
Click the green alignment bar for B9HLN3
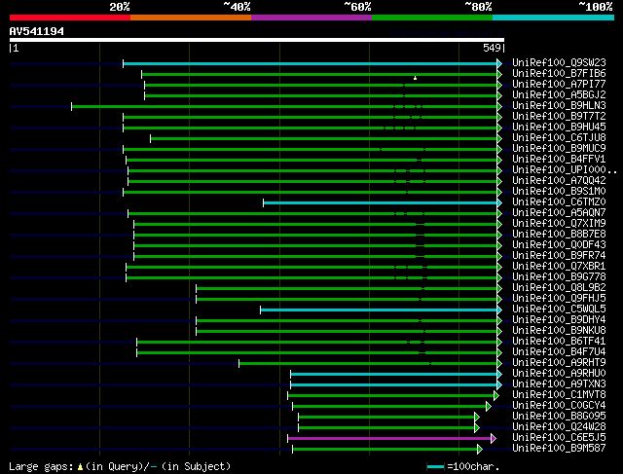pyautogui.click(x=284, y=106)
